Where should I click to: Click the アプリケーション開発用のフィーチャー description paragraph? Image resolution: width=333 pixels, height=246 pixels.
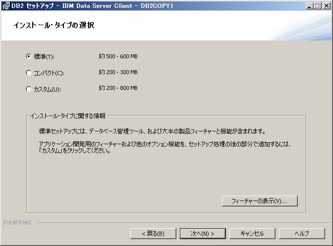[165, 147]
